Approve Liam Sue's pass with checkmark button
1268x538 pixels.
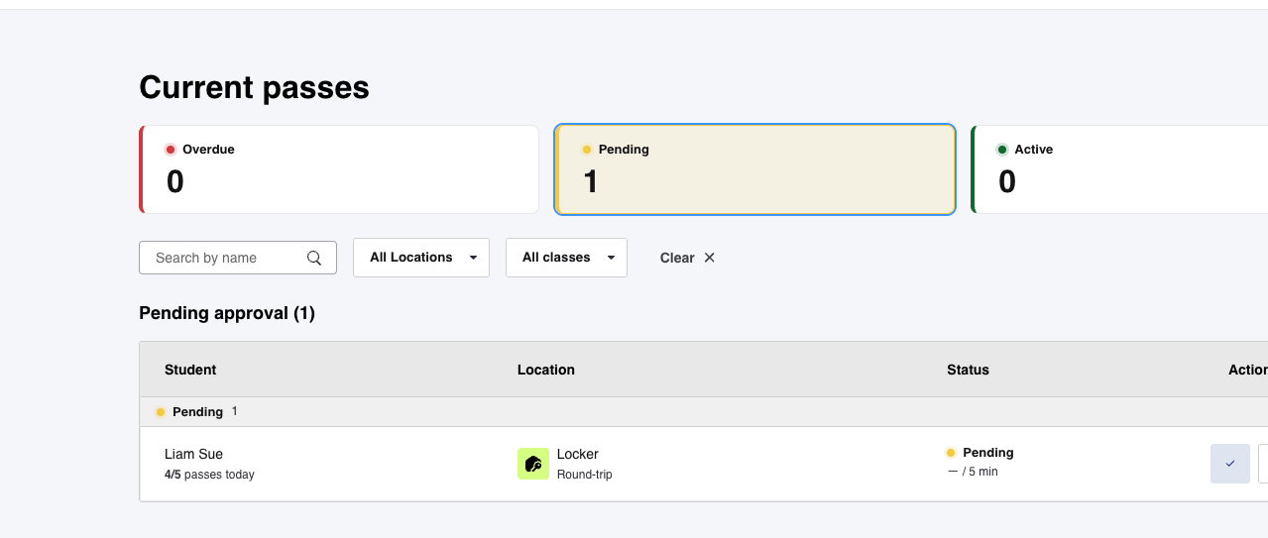[1229, 464]
